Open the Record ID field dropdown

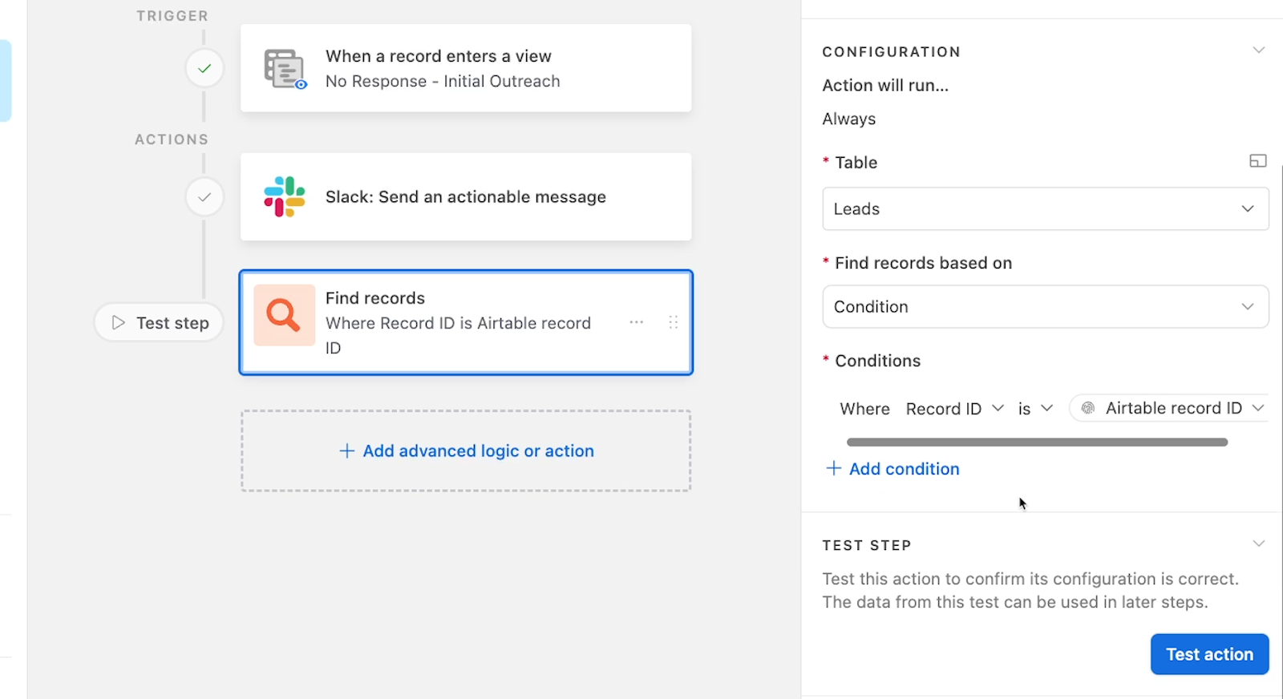click(x=954, y=409)
